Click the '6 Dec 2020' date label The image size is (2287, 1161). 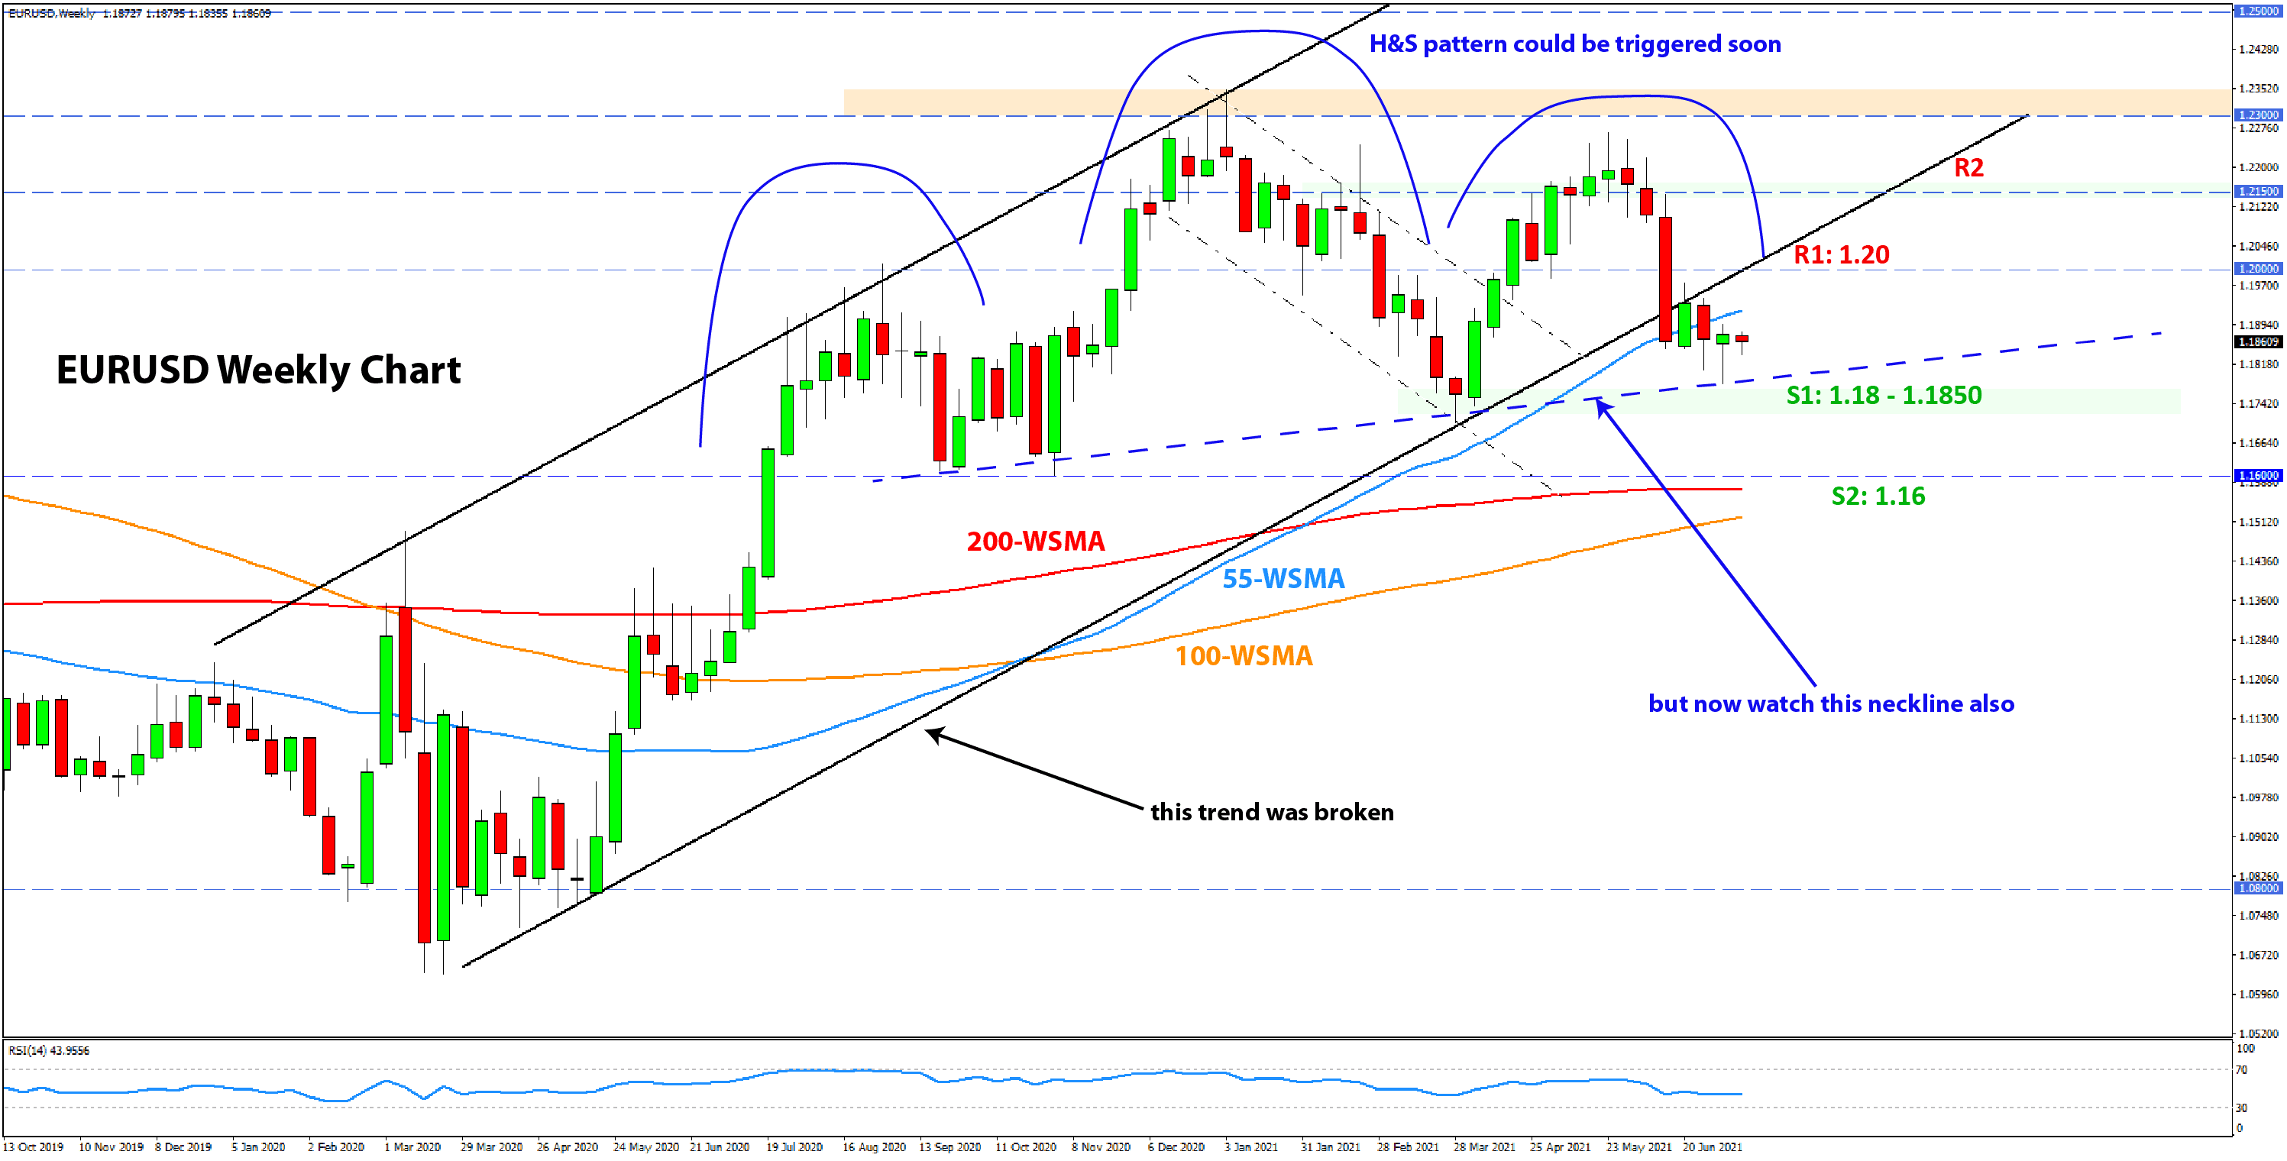coord(1176,1146)
